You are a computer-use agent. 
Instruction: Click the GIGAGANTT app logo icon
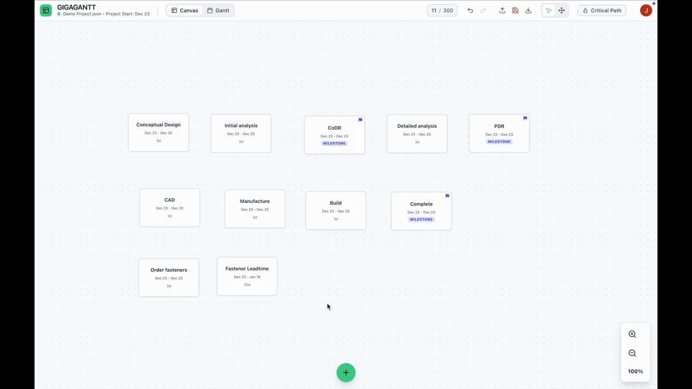[45, 10]
